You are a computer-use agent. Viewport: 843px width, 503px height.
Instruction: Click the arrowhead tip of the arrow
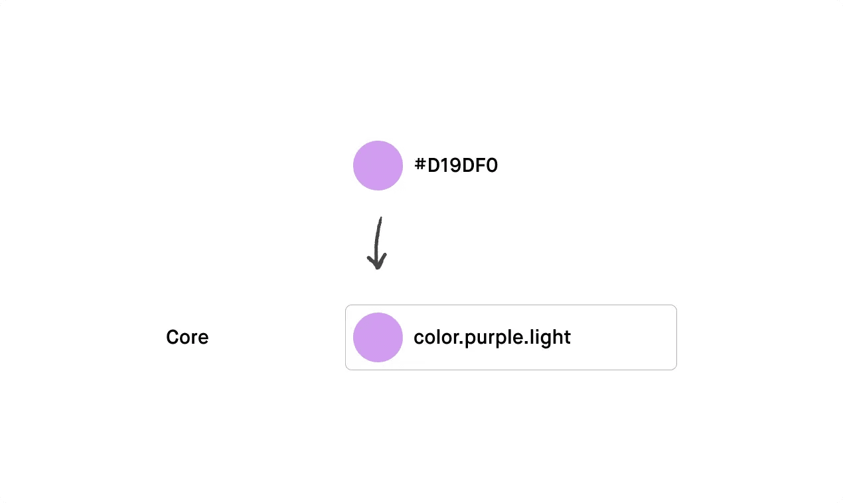click(377, 268)
